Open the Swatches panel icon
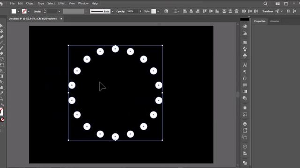The width and height of the screenshot is (300, 168). (x=245, y=42)
